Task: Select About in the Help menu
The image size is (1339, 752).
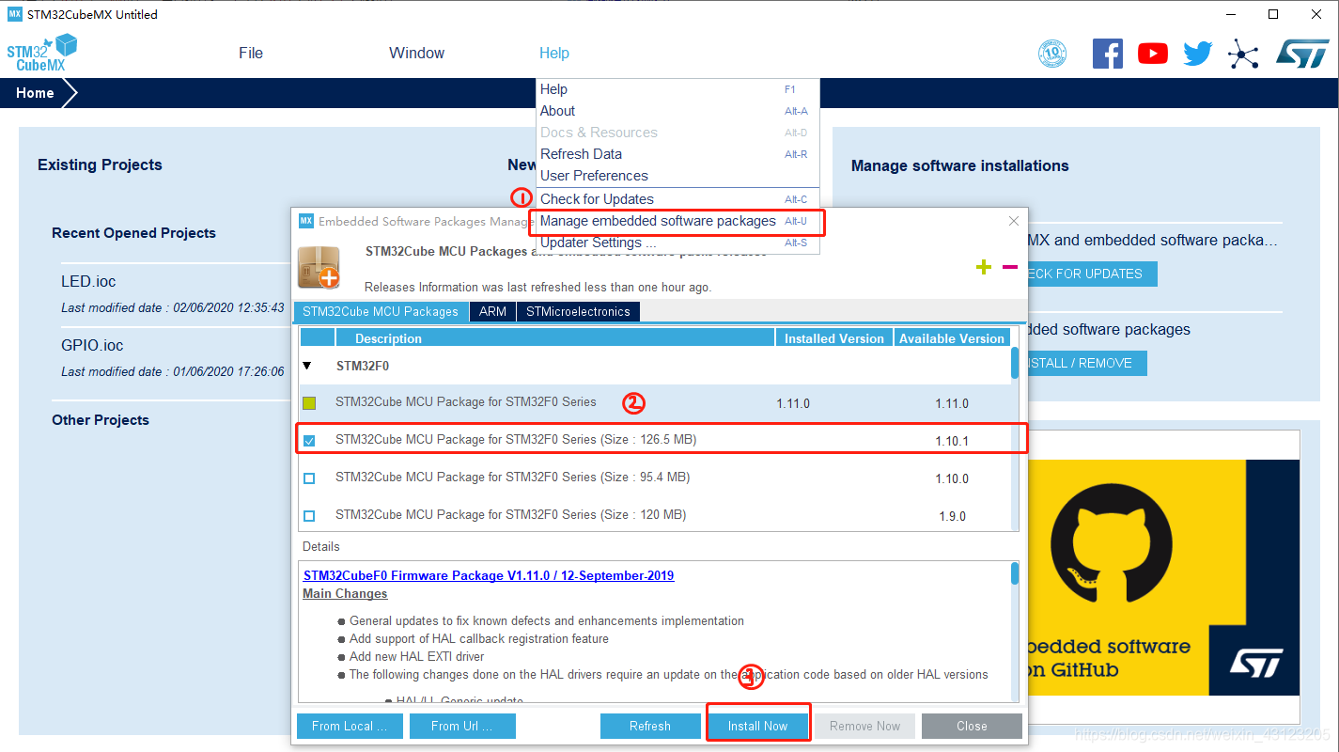Action: coord(677,111)
